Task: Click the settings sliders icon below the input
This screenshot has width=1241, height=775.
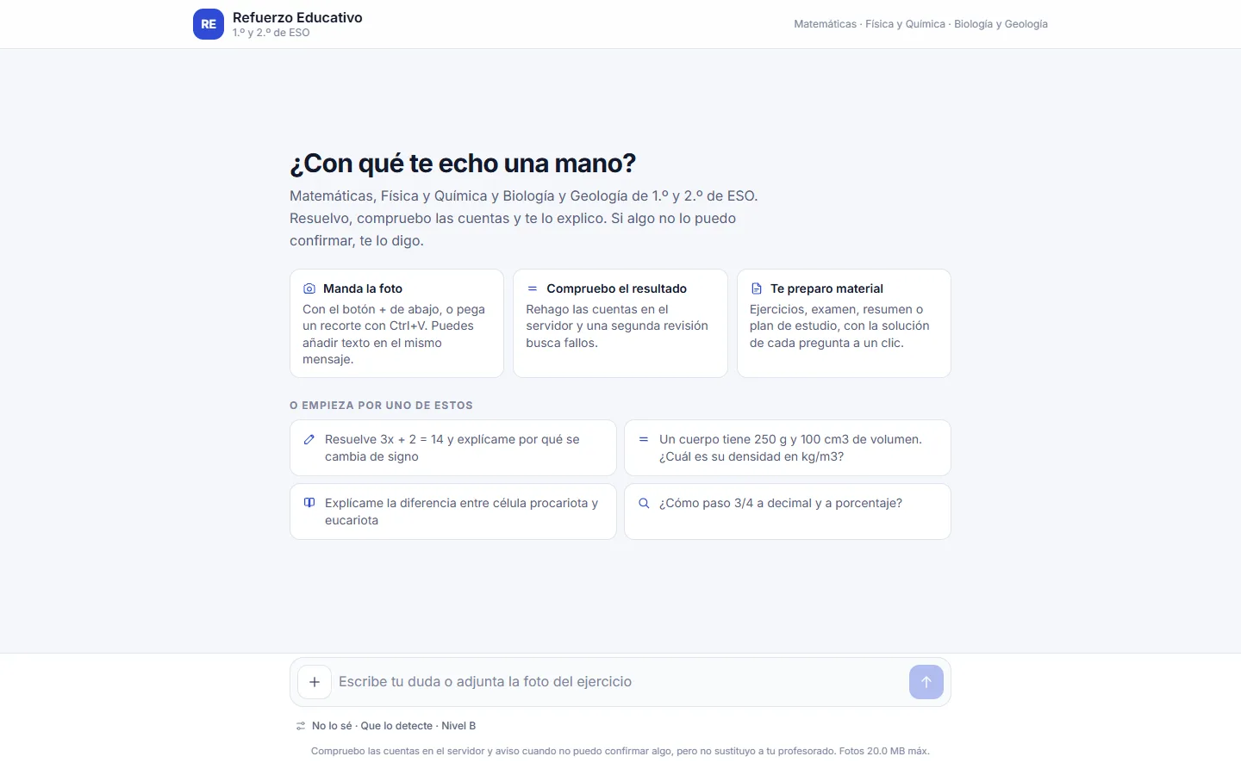Action: pyautogui.click(x=301, y=726)
